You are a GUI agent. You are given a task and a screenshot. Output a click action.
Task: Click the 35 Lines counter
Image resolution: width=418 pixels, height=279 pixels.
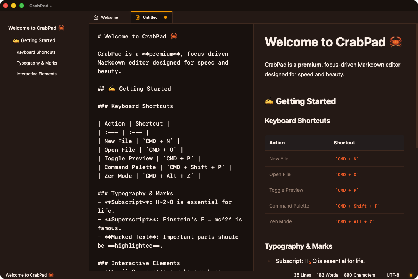(302, 275)
